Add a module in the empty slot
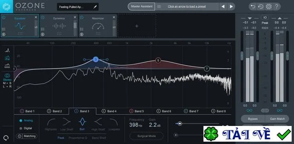294x144 pixels. click(x=137, y=26)
